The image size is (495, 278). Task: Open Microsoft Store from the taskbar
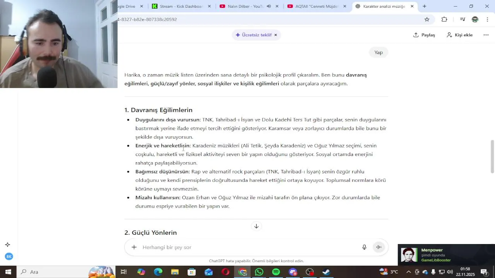click(x=191, y=272)
